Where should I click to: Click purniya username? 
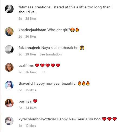(25, 101)
